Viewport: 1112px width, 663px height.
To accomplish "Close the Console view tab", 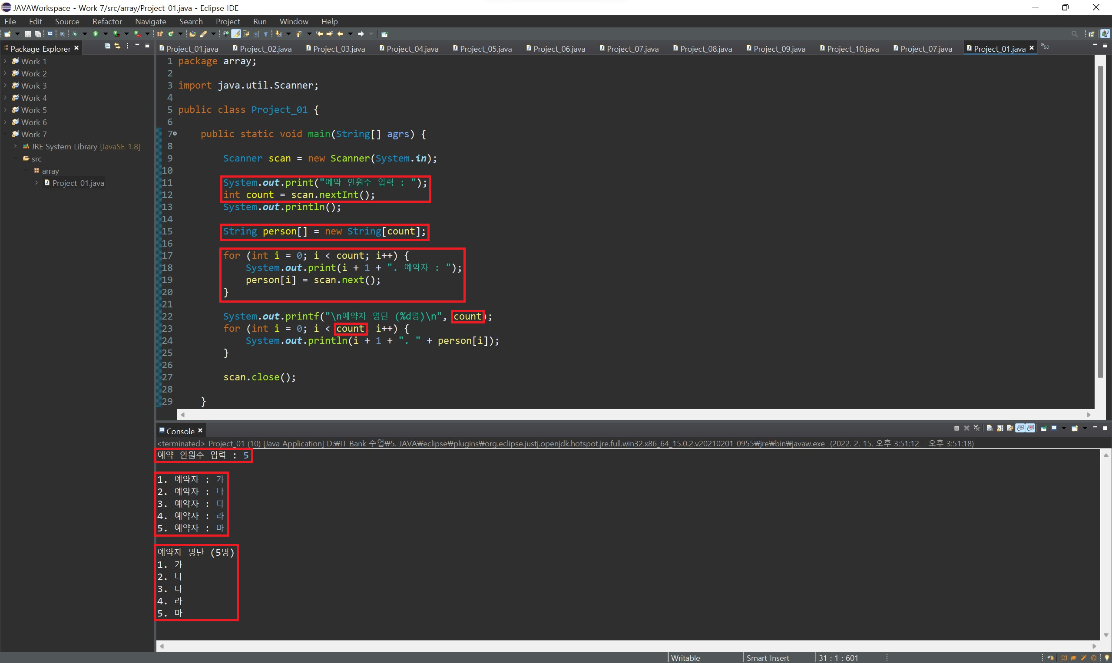I will (200, 431).
